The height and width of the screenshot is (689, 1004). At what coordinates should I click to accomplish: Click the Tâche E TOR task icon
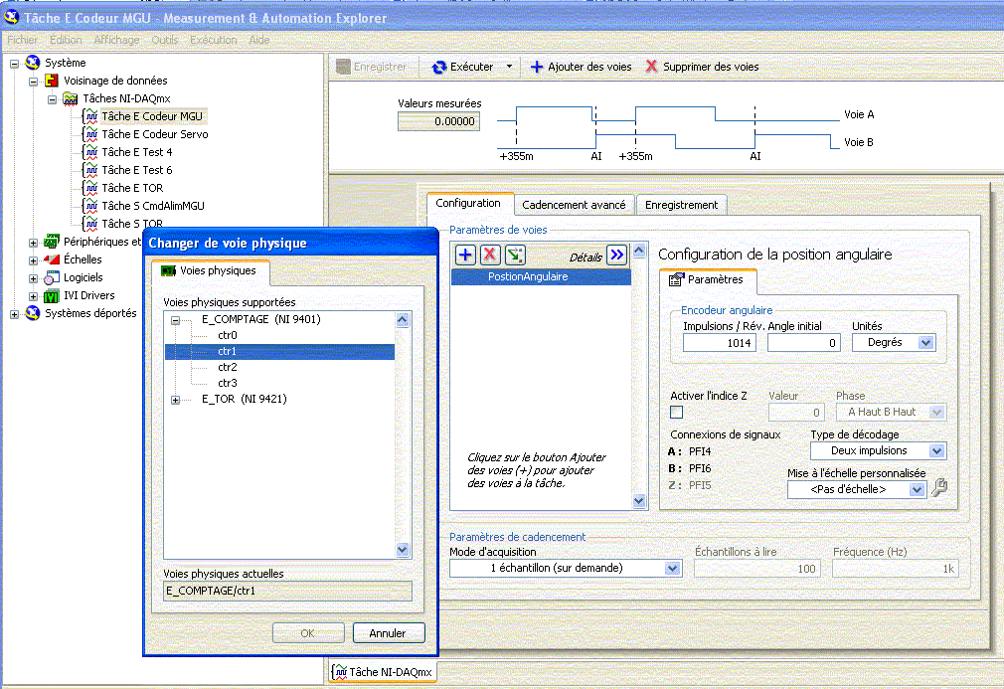coord(90,188)
